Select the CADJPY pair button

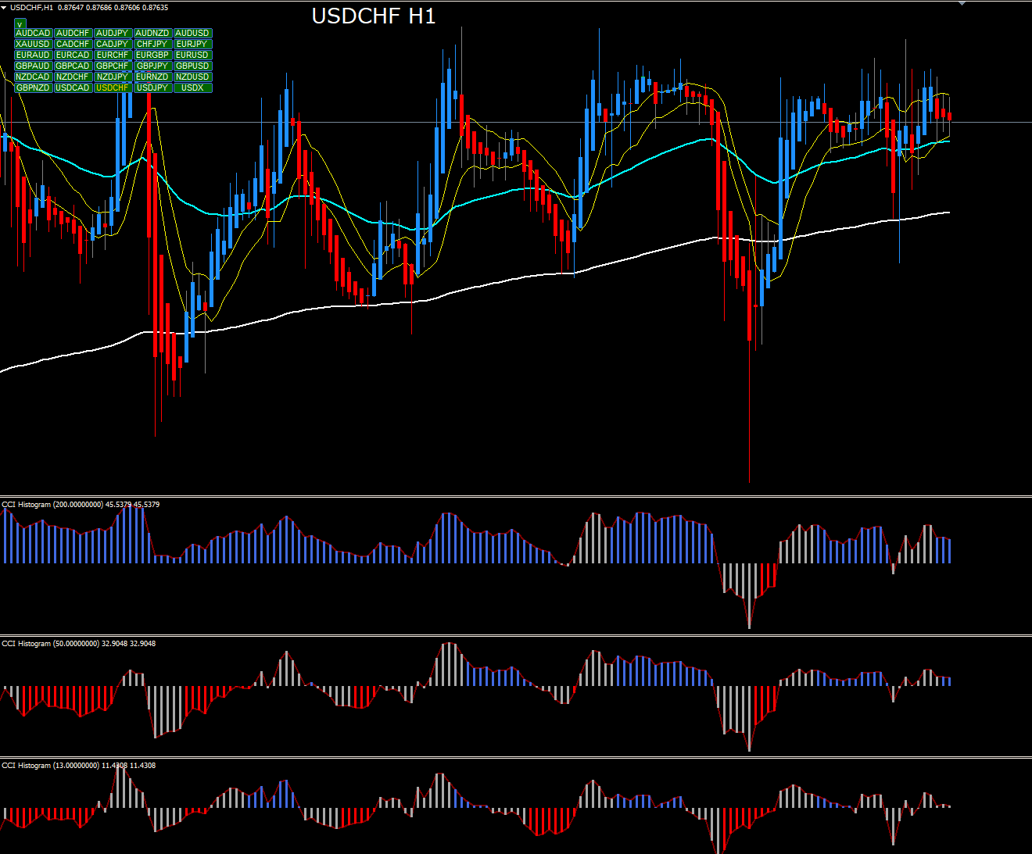[113, 45]
